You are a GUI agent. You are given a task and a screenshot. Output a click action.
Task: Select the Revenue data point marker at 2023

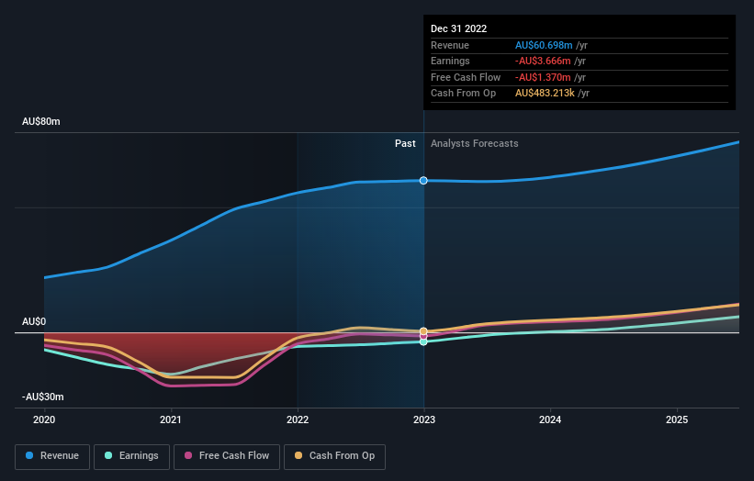coord(423,181)
